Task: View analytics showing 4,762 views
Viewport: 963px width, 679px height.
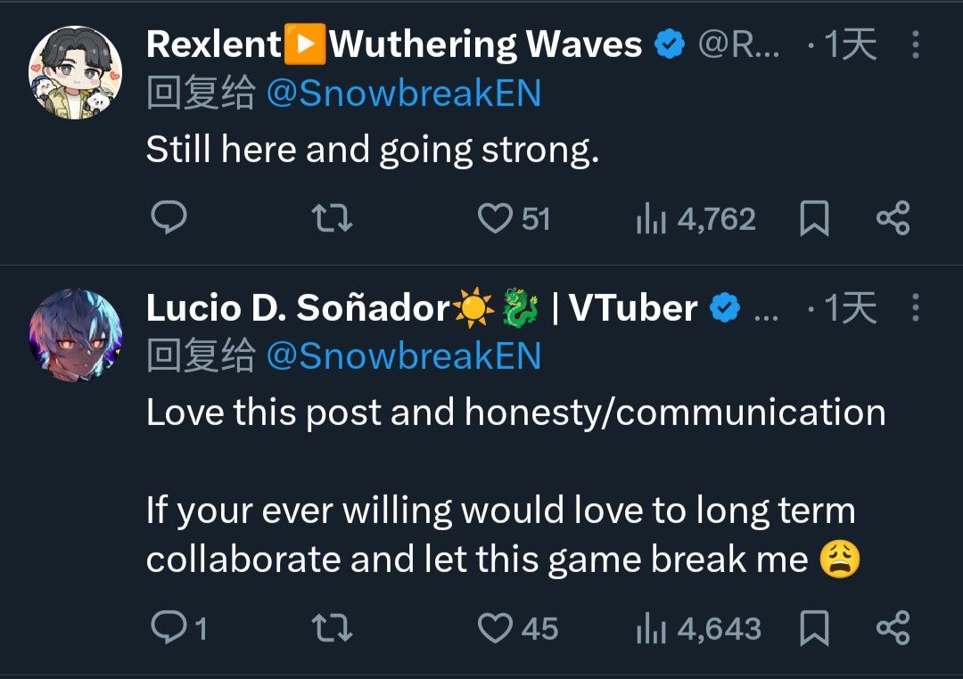Action: pos(695,218)
